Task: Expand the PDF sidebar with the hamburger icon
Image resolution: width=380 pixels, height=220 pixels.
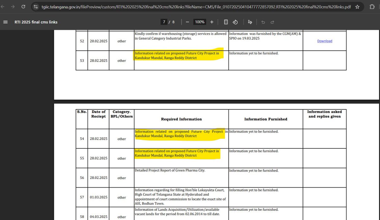Action: click(x=5, y=22)
